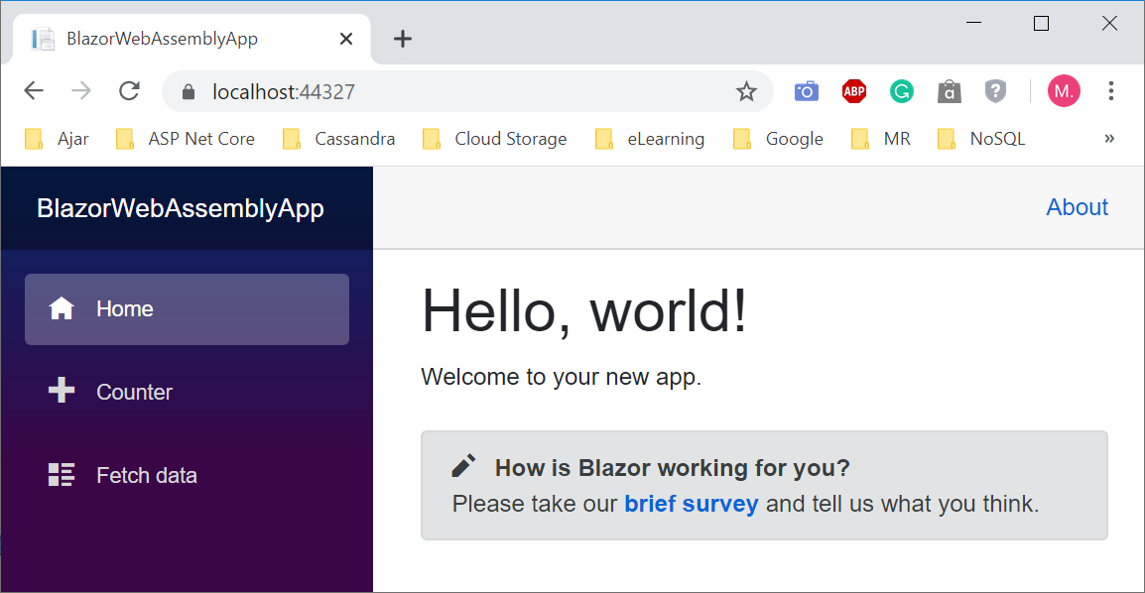
Task: Click the plus icon next to Counter
Action: (62, 391)
